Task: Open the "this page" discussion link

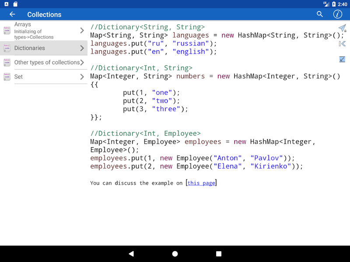Action: 201,183
